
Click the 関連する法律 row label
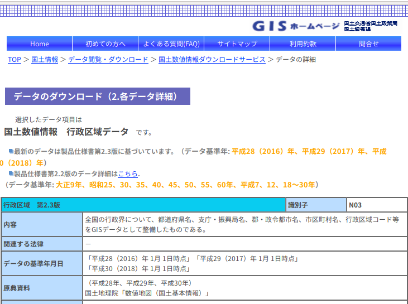pos(42,244)
